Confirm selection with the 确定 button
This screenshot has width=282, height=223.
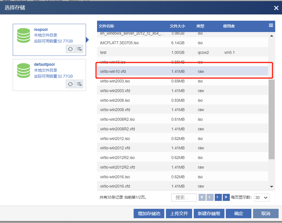tap(239, 214)
